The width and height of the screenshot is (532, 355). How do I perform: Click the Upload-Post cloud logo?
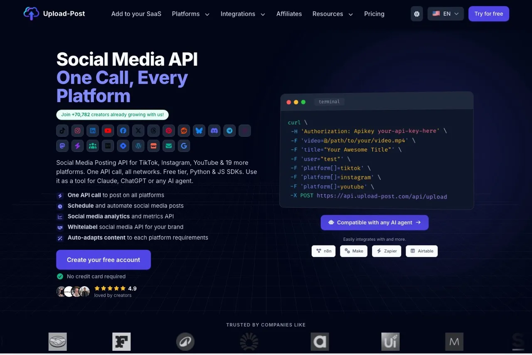[x=31, y=14]
